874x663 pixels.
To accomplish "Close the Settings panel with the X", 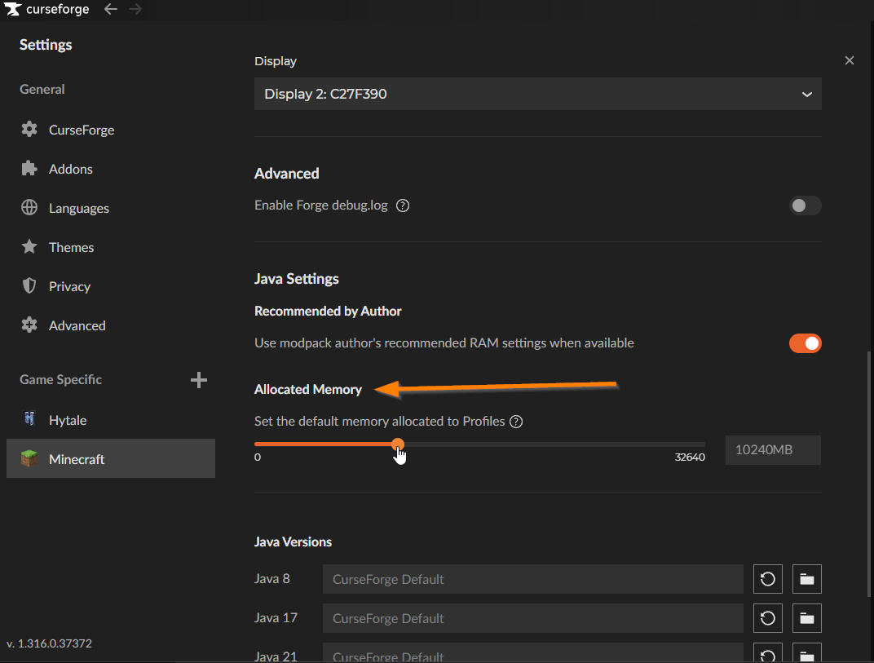I will tap(849, 60).
